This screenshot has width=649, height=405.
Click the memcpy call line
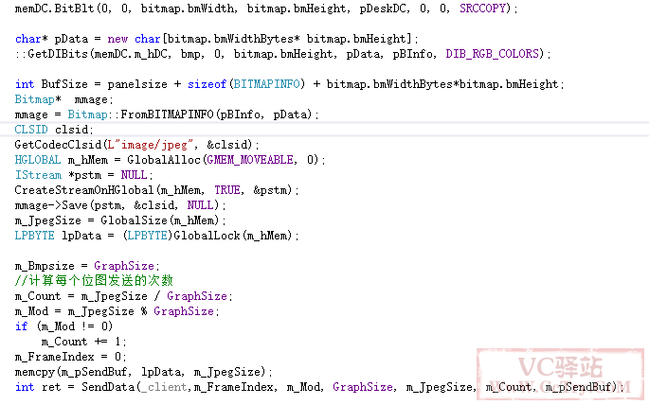coord(144,372)
